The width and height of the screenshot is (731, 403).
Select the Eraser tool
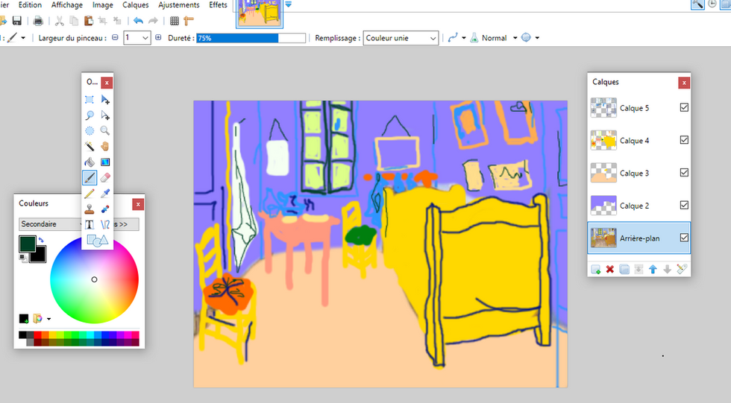[x=105, y=177]
